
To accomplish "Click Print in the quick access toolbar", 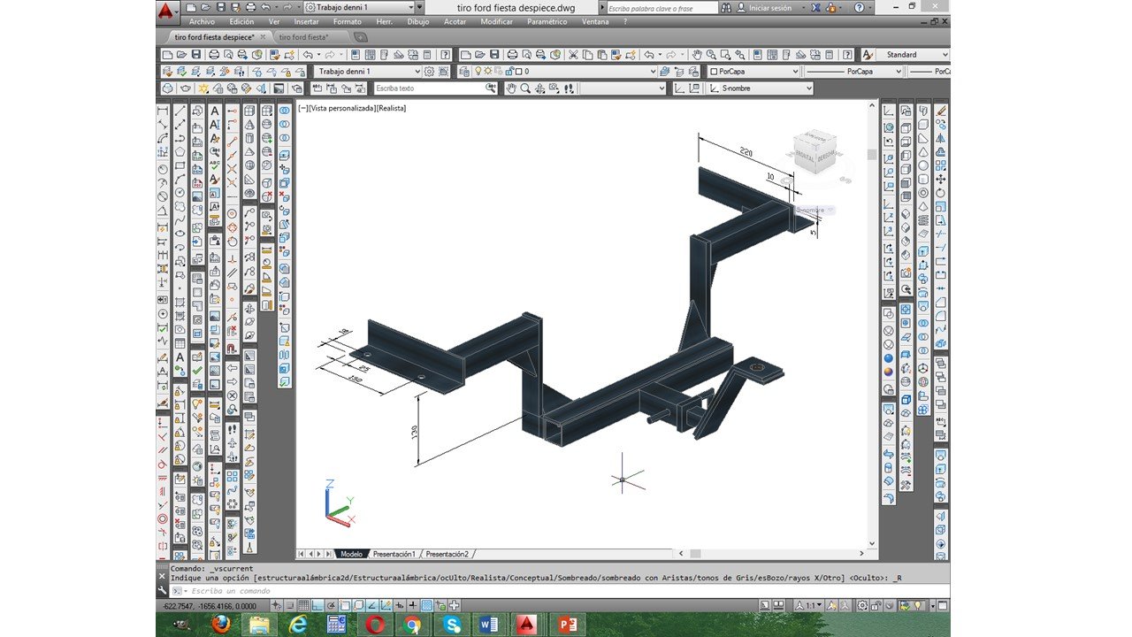I will (x=251, y=7).
